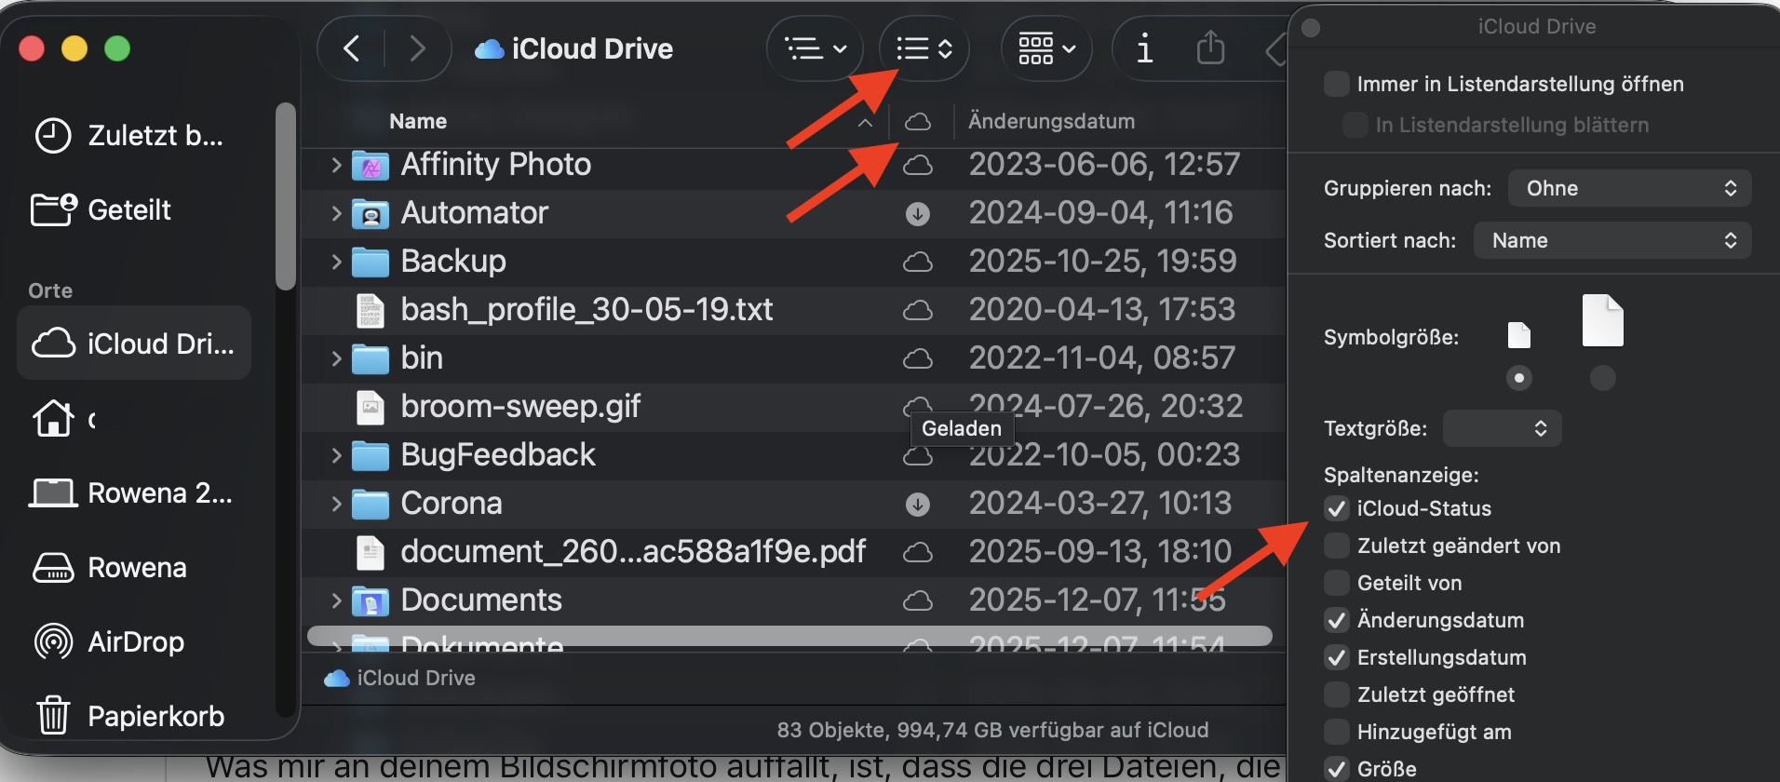Viewport: 1780px width, 782px height.
Task: Open the info (i) toolbar button
Action: (1144, 48)
